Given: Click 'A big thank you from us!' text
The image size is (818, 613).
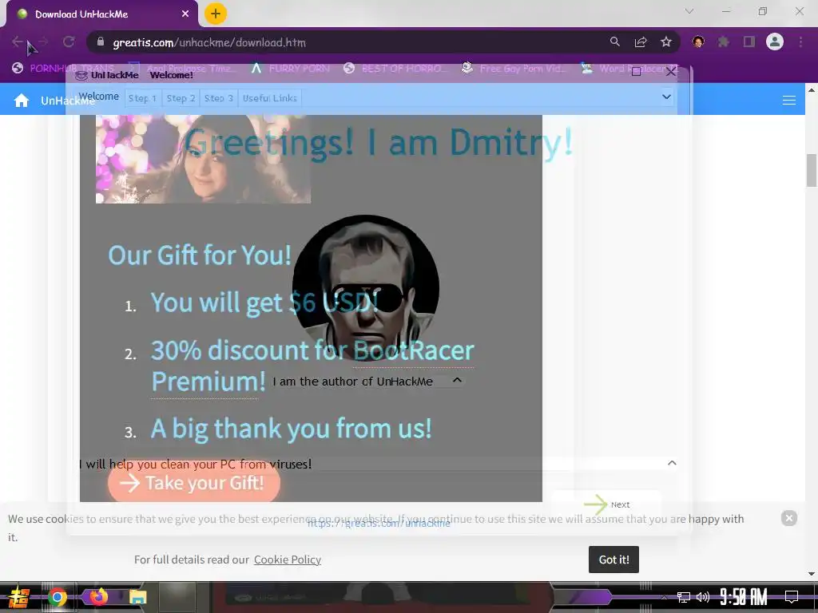Looking at the screenshot, I should [x=291, y=429].
